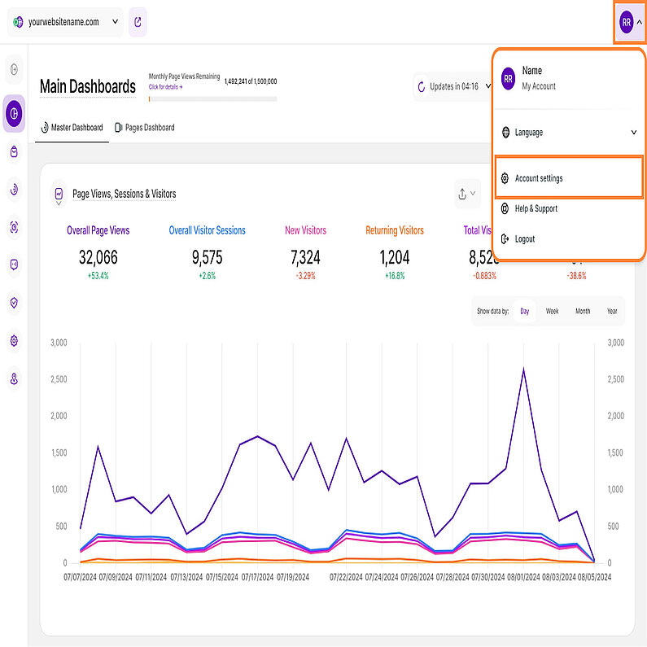Set chart data grouping to Month
This screenshot has height=647, width=647.
(583, 311)
